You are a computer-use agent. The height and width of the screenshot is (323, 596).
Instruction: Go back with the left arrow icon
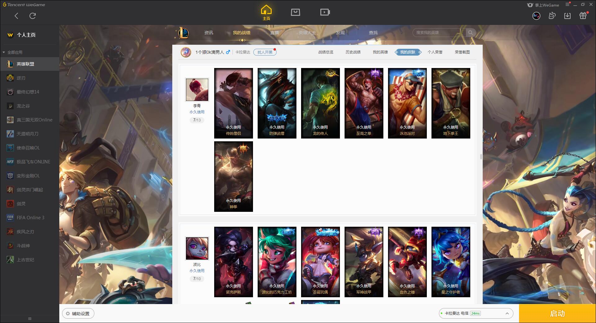(x=16, y=16)
